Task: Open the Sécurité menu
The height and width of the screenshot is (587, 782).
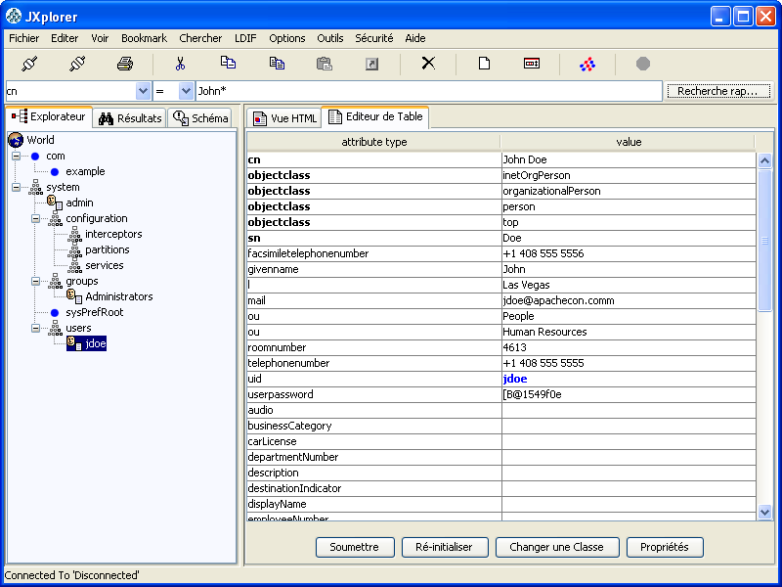Action: [374, 38]
